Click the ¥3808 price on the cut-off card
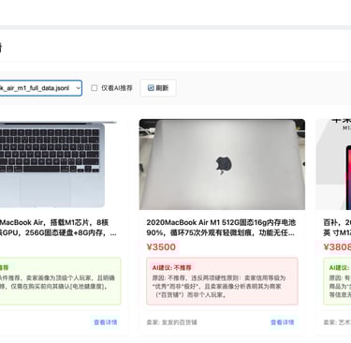Screen dimensions: 351x343 (x=337, y=247)
